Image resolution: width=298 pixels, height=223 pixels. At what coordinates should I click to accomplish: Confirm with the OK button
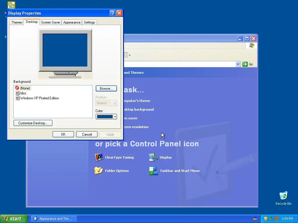tap(63, 134)
